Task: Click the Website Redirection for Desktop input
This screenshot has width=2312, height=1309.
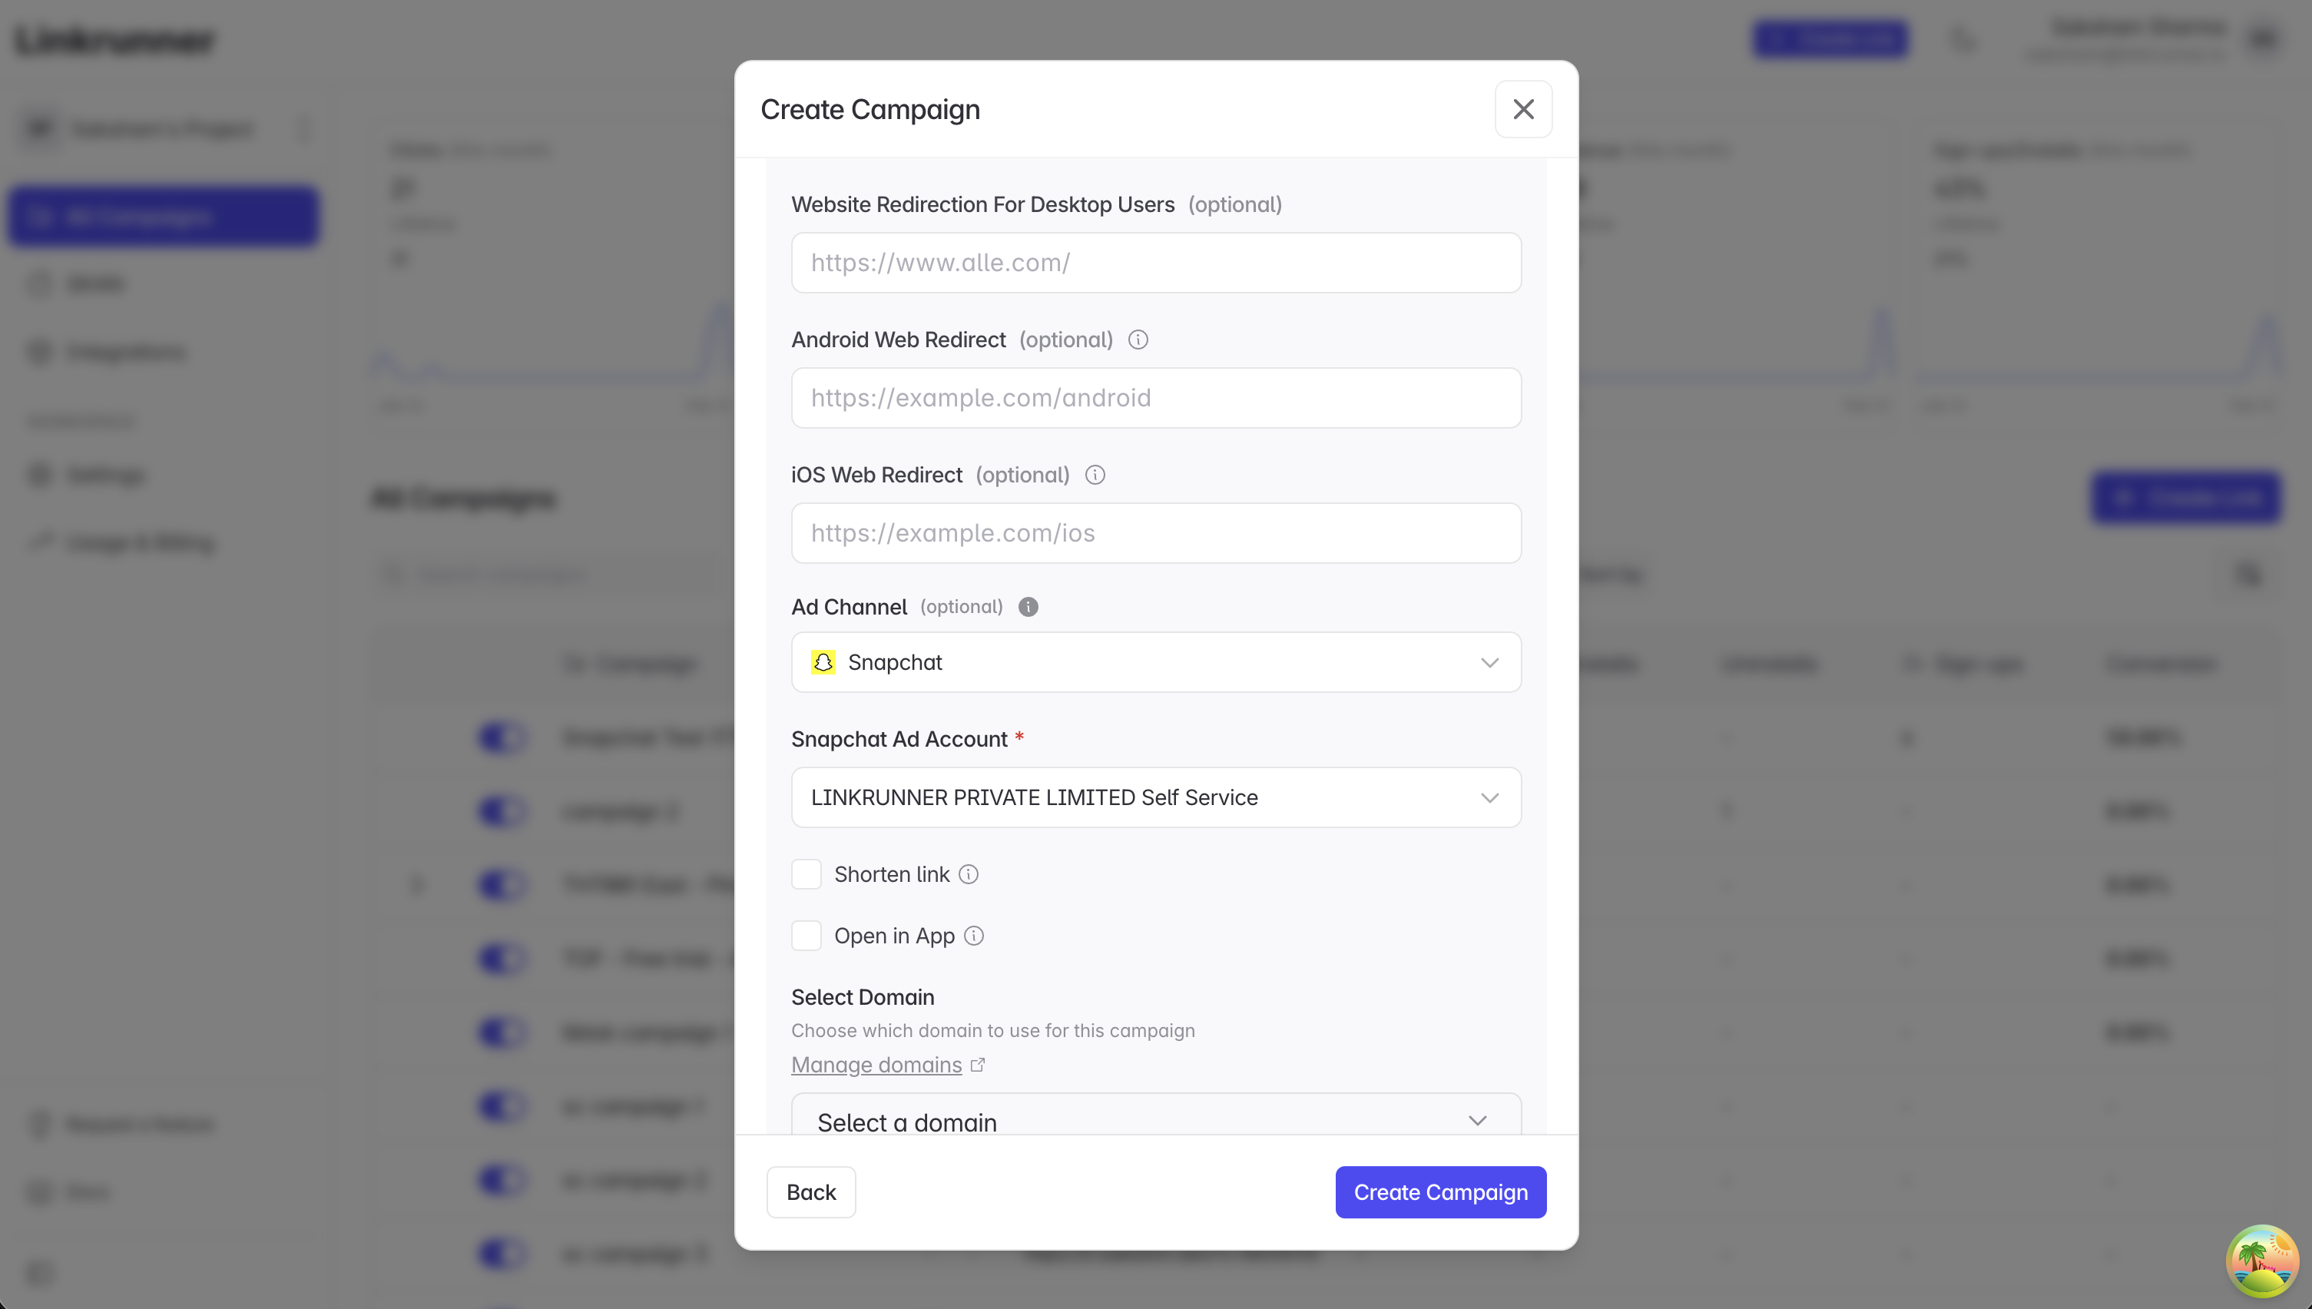Action: point(1156,263)
